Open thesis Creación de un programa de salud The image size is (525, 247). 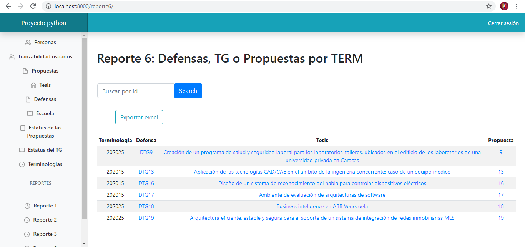pos(322,156)
